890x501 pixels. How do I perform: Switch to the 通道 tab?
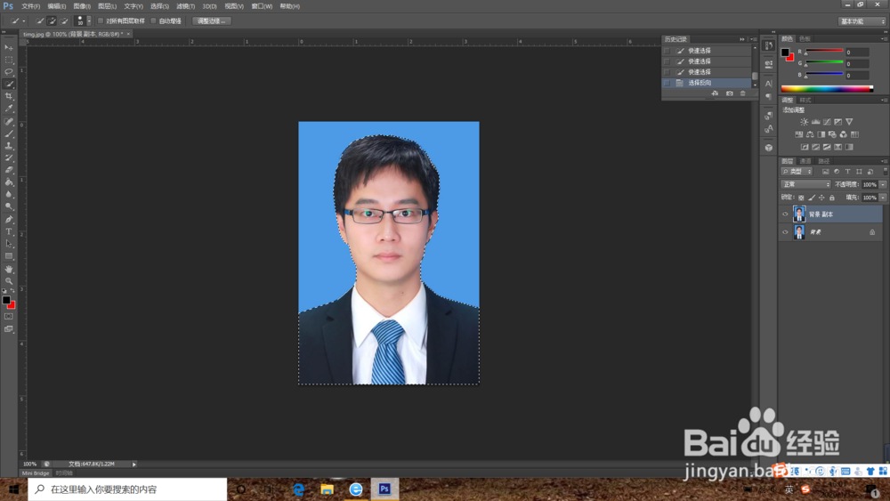click(805, 161)
